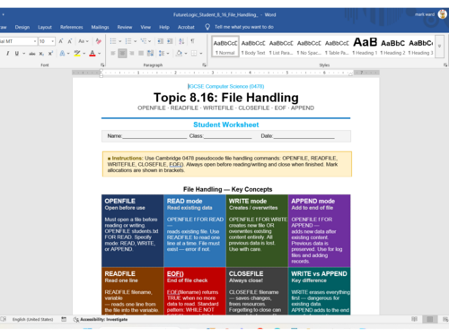Click the Line and Paragraph Spacing icon
This screenshot has width=449, height=336.
(162, 54)
